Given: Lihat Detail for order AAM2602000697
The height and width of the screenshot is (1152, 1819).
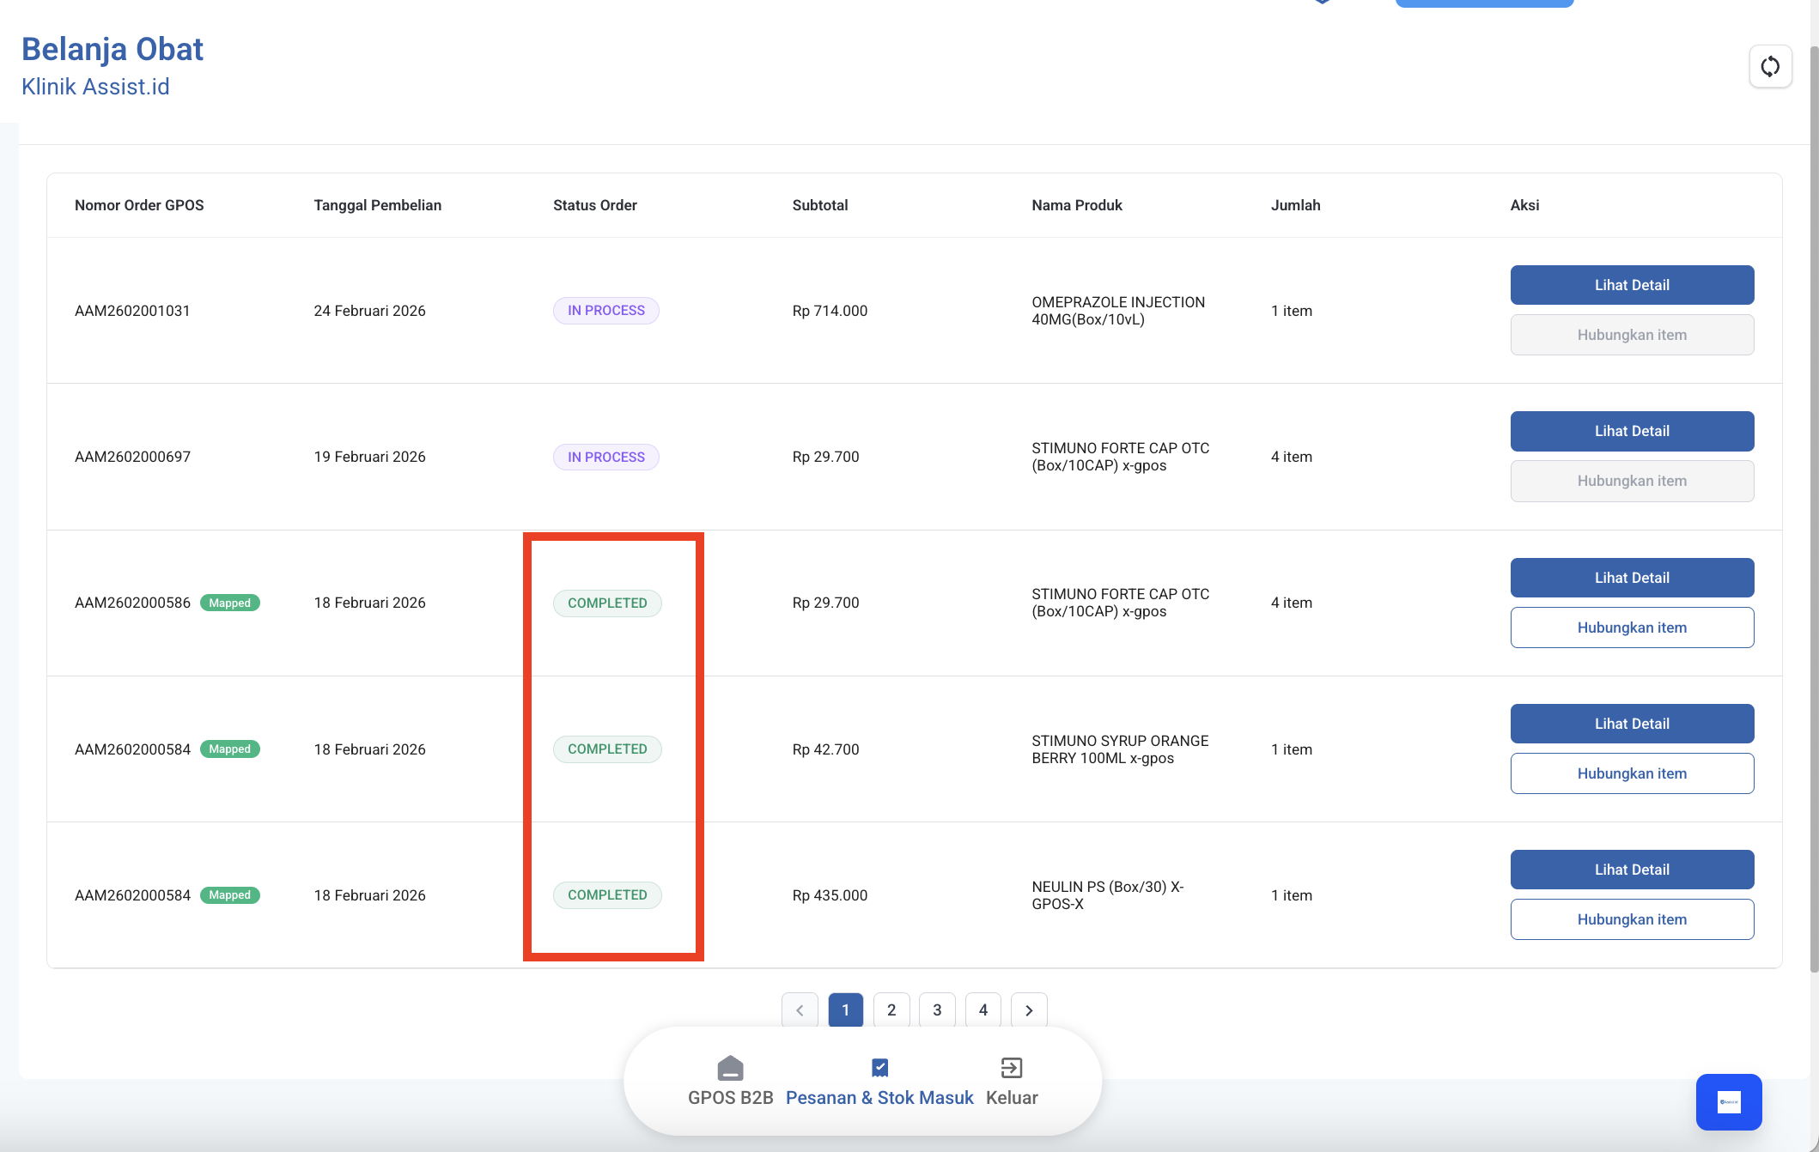Looking at the screenshot, I should point(1632,431).
